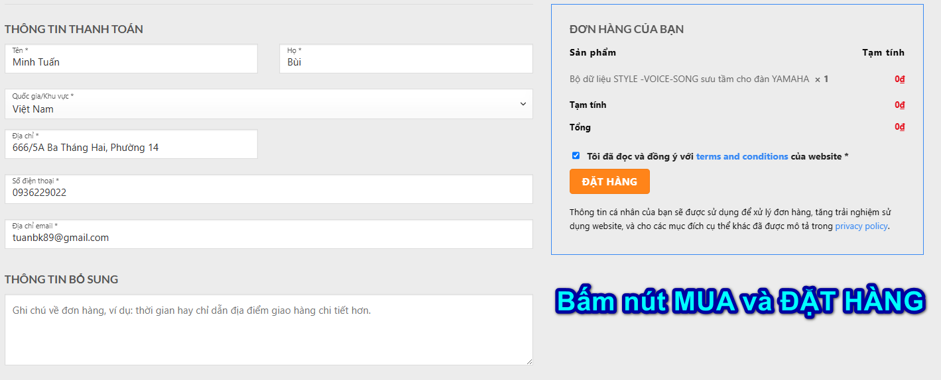Image resolution: width=941 pixels, height=380 pixels.
Task: Toggle the terms and conditions checkbox
Action: coord(576,156)
